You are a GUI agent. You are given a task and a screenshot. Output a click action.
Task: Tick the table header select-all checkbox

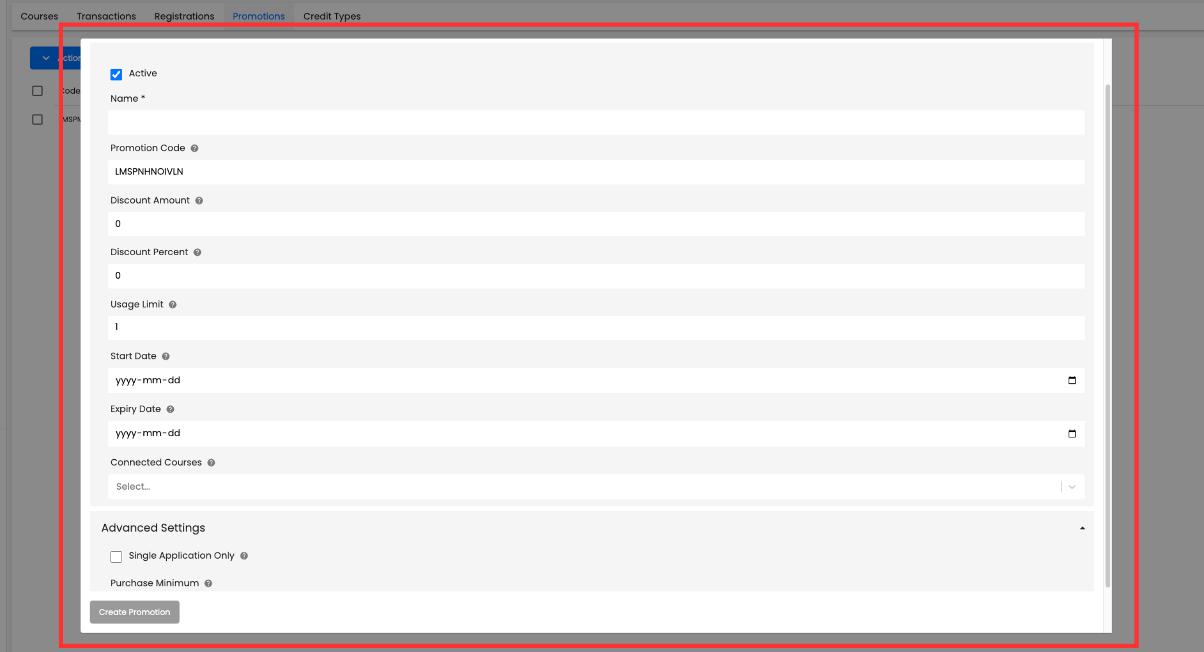click(37, 91)
